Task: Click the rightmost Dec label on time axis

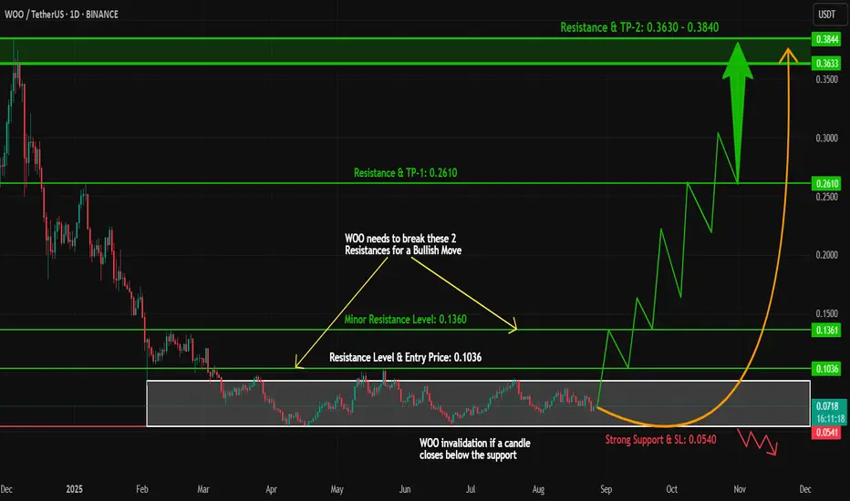Action: coord(805,489)
